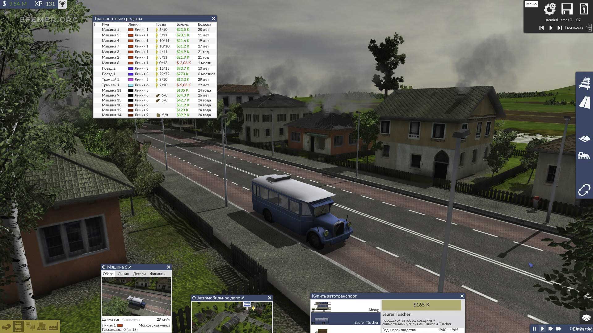This screenshot has width=593, height=333.
Task: Play the music track
Action: click(x=551, y=28)
